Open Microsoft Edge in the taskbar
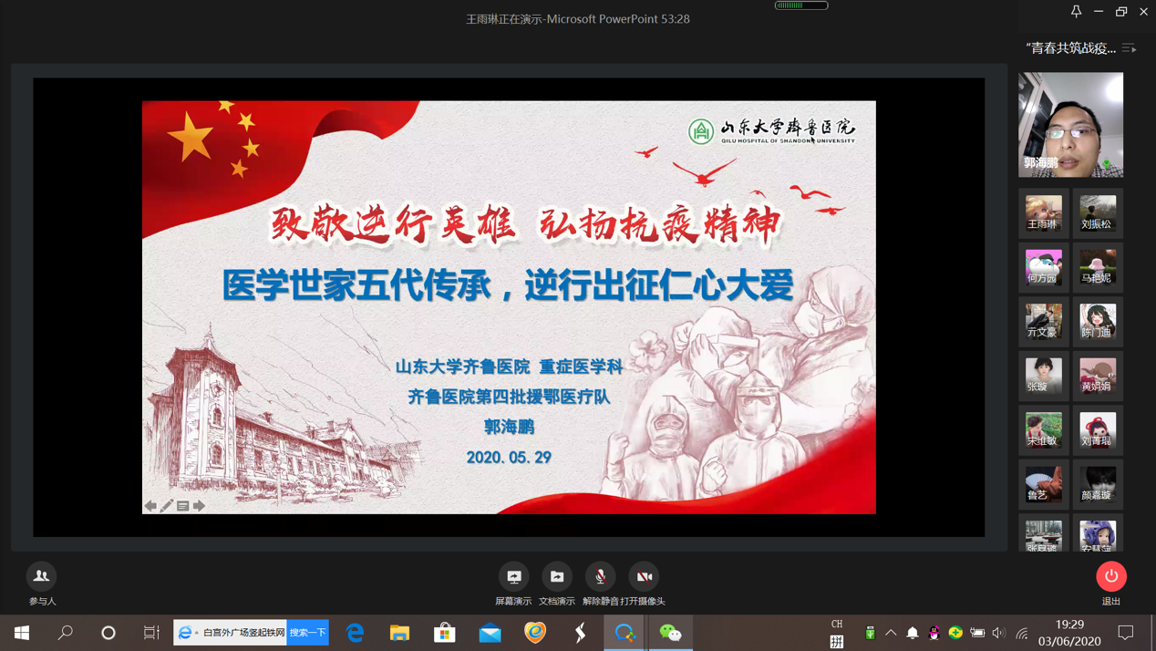1156x651 pixels. pyautogui.click(x=355, y=633)
